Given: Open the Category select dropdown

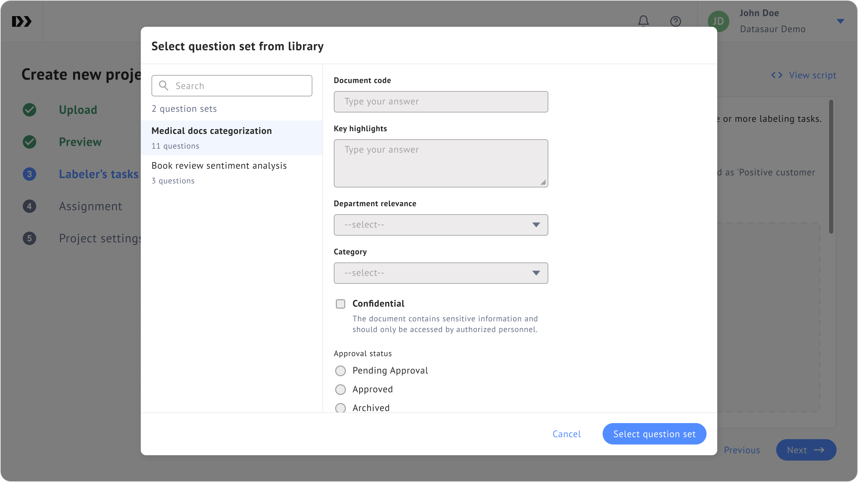Looking at the screenshot, I should pos(441,273).
